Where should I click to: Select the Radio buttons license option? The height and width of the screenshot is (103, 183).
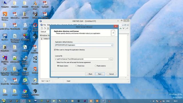96,66
